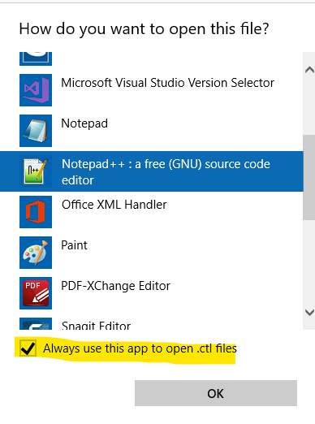Uncheck Always use this app checkbox
This screenshot has height=424, width=315.
[x=28, y=348]
